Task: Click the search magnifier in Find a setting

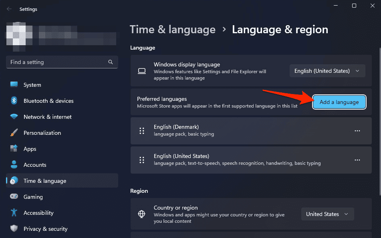Action: [x=111, y=62]
